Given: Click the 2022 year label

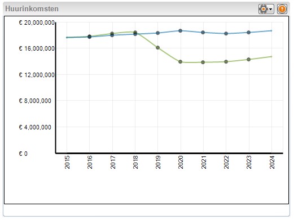Looking at the screenshot, I should pos(226,162).
